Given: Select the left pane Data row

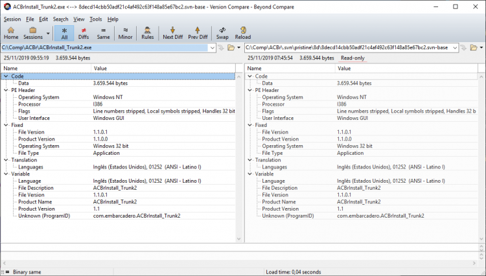Looking at the screenshot, I should point(118,84).
